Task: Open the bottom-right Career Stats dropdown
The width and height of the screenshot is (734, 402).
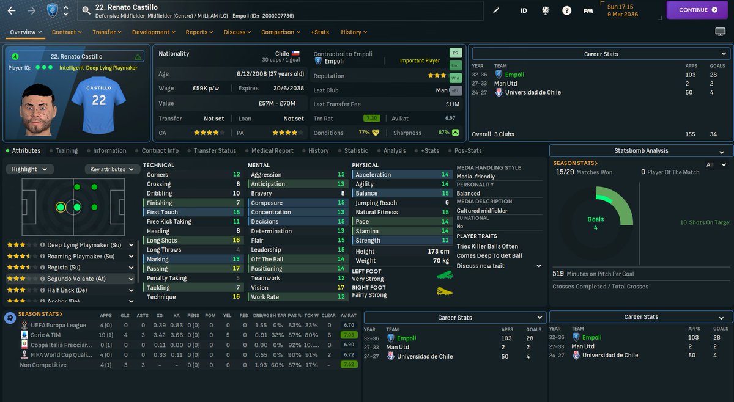Action: tap(640, 317)
